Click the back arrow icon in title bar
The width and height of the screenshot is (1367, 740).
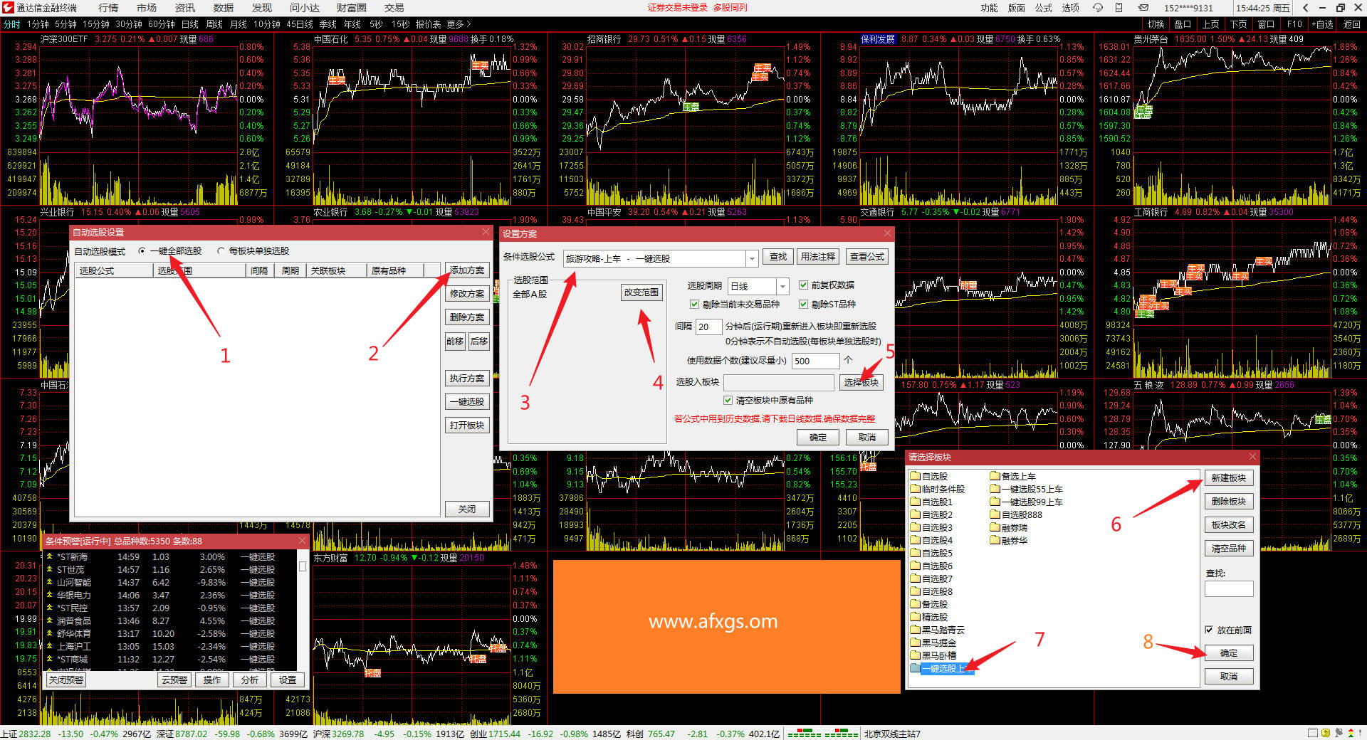click(x=1305, y=8)
